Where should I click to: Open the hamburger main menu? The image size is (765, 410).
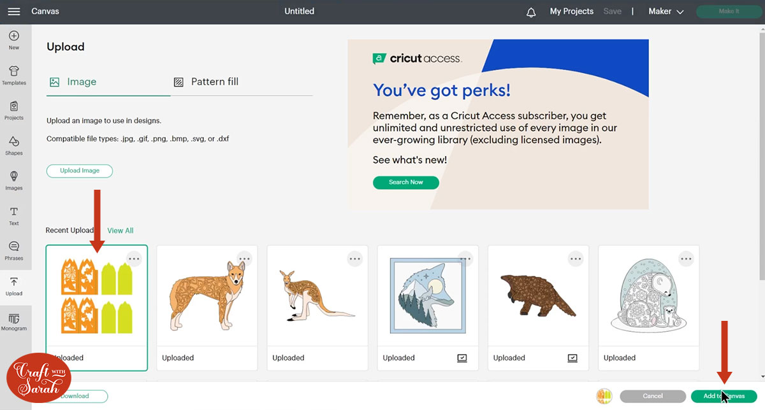point(14,11)
